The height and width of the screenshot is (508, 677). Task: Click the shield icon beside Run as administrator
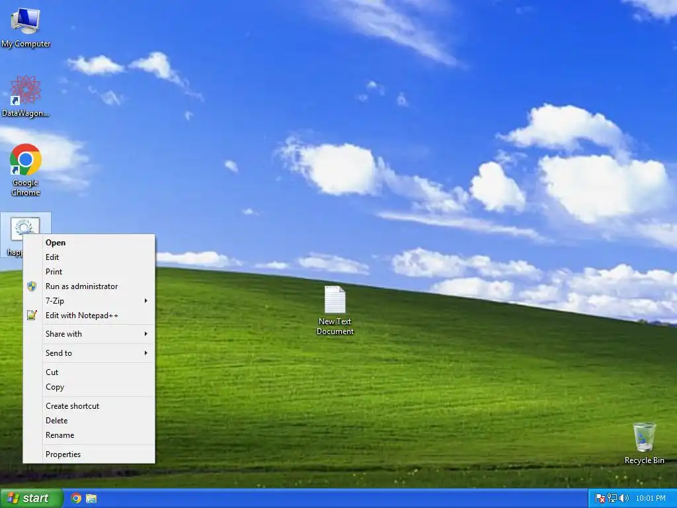click(x=32, y=286)
